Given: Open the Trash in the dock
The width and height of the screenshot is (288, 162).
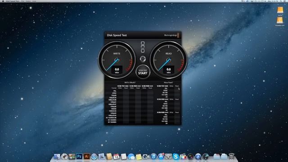Looking at the screenshot, I should click(231, 157).
